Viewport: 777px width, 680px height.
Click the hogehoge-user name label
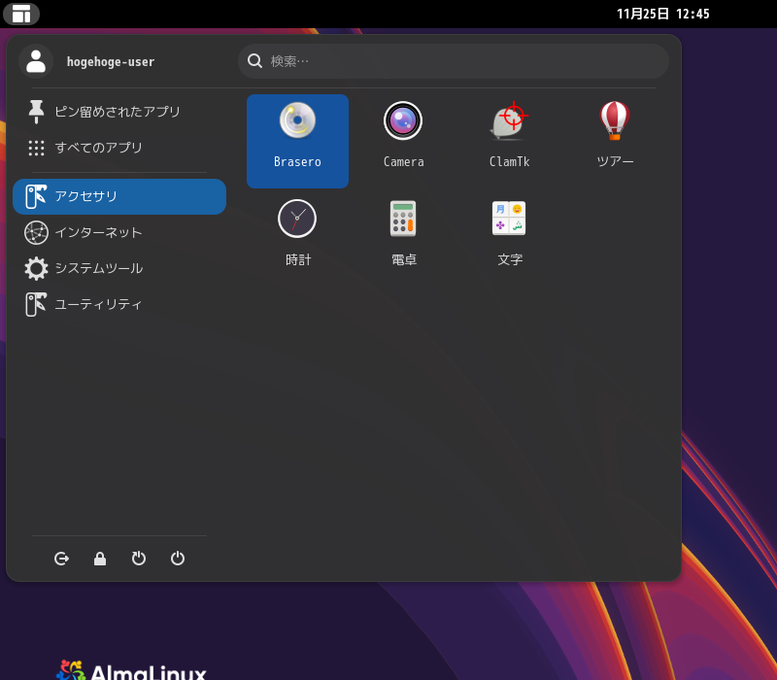pyautogui.click(x=111, y=62)
